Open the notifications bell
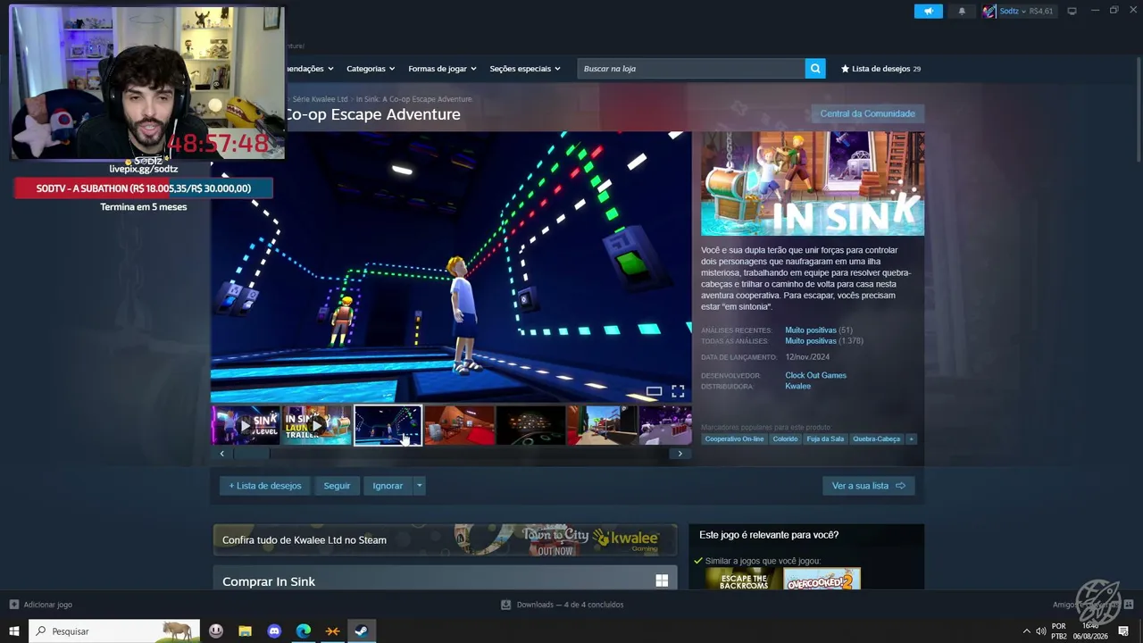This screenshot has width=1143, height=643. pos(962,11)
